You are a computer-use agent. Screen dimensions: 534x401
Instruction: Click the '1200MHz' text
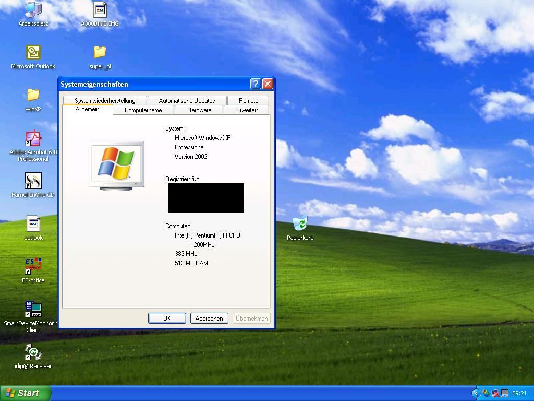tap(202, 244)
